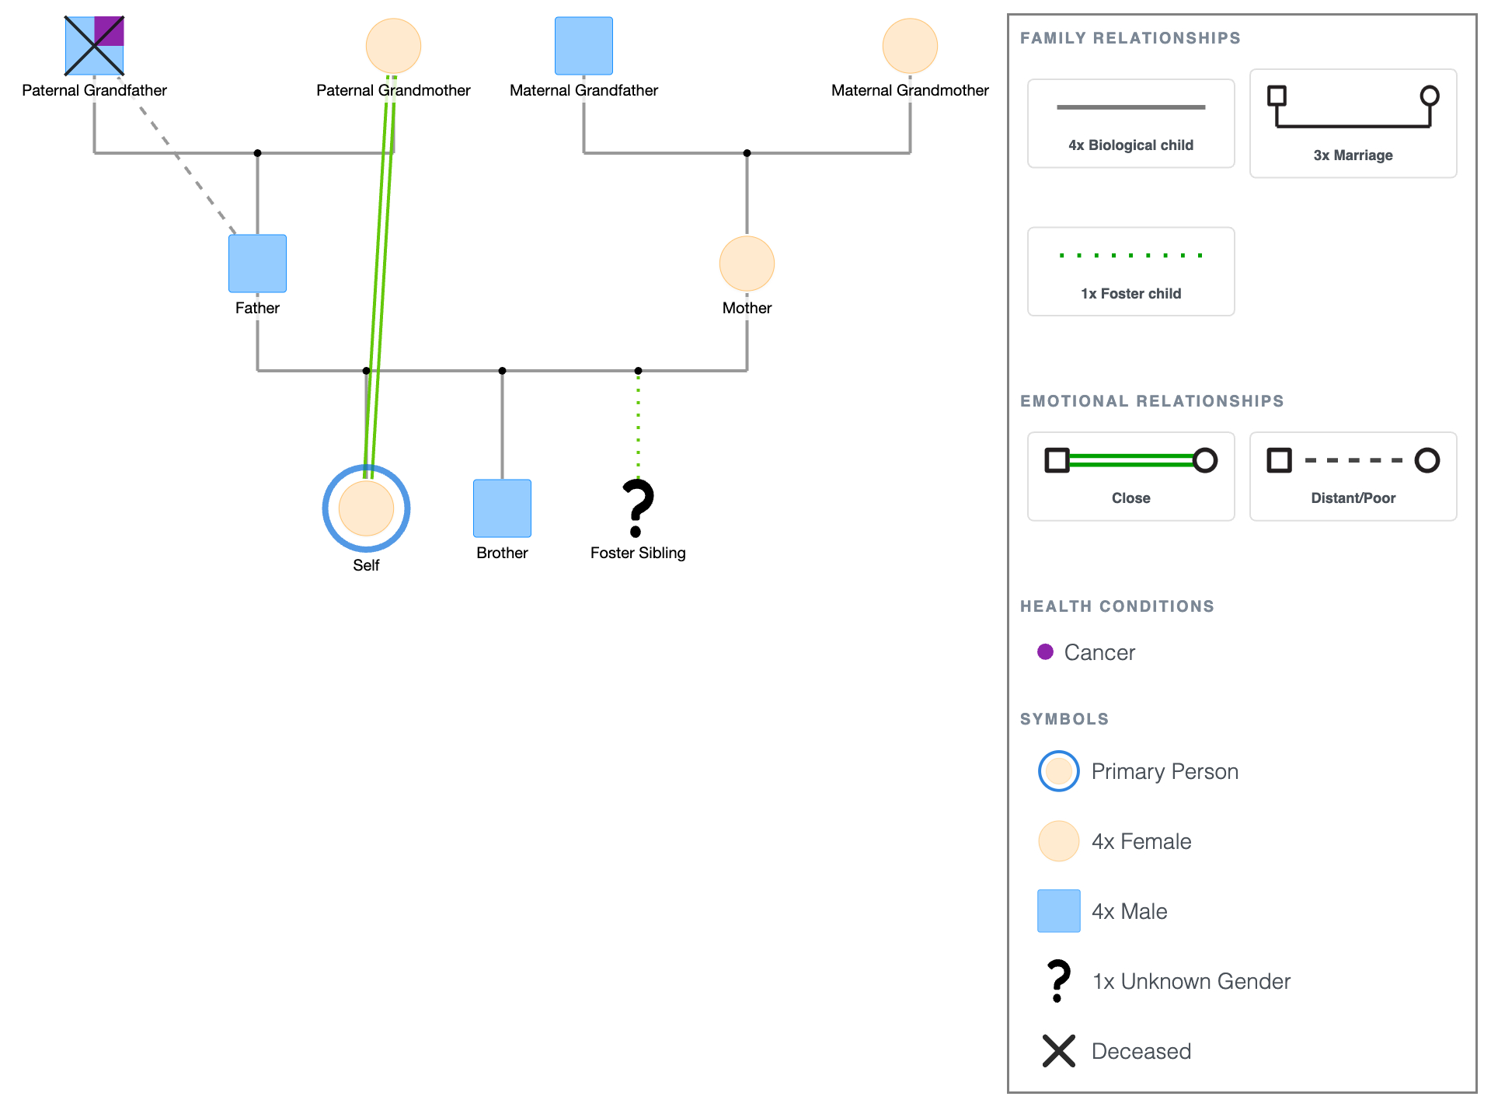This screenshot has height=1107, width=1491.
Task: Click the '1x Unknown Gender' text
Action: click(x=1191, y=981)
